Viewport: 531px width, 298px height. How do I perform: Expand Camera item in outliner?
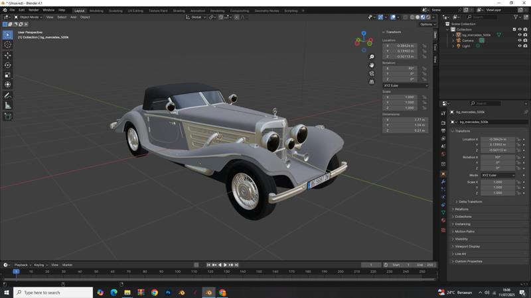[453, 40]
